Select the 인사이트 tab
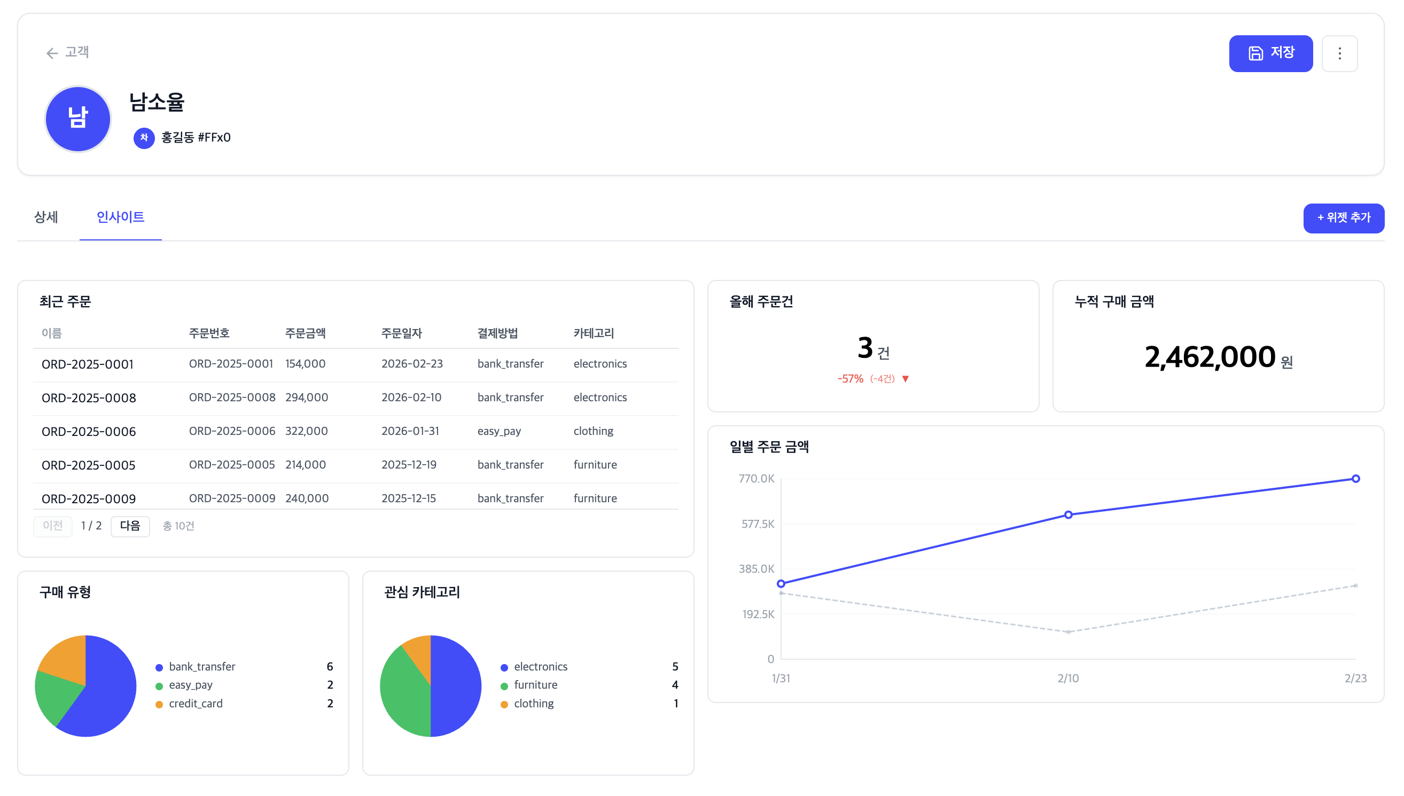This screenshot has width=1404, height=796. (120, 217)
